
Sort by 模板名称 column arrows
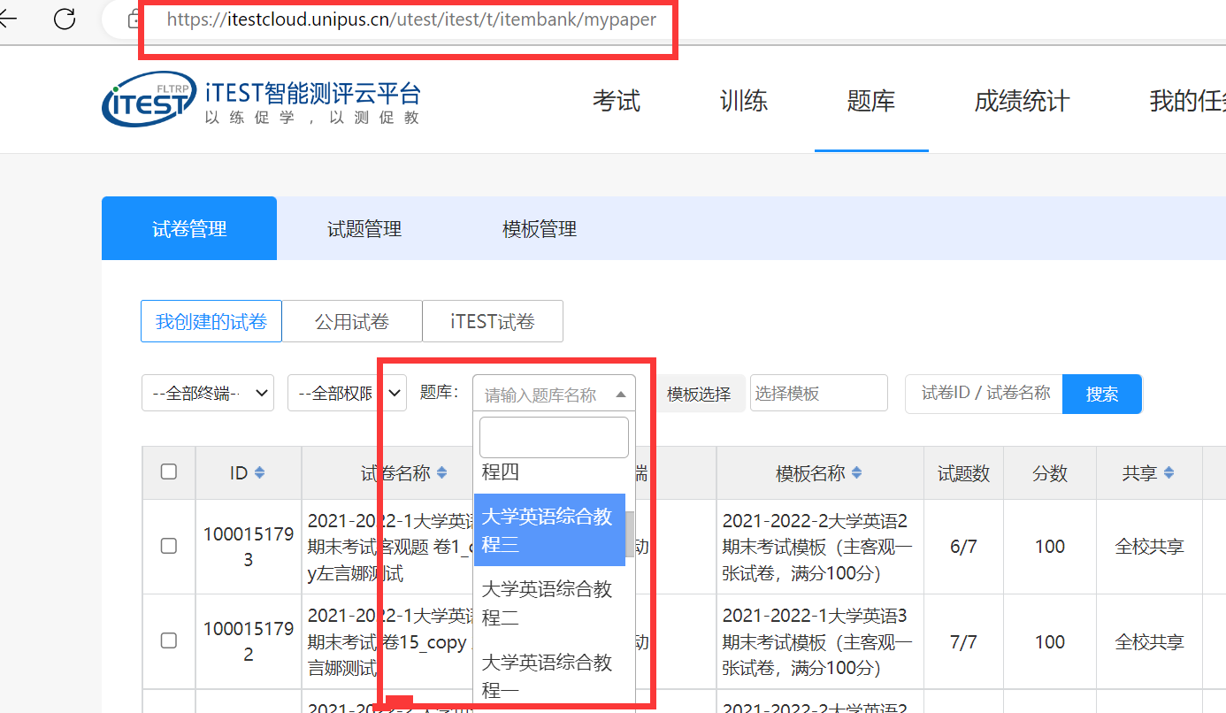tap(857, 473)
